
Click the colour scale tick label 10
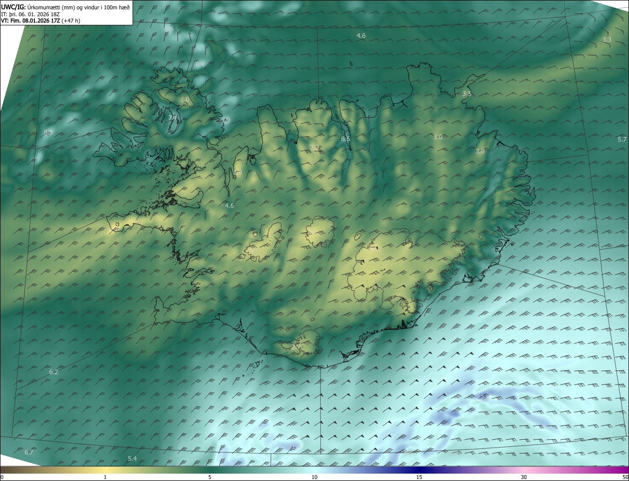coord(314,477)
